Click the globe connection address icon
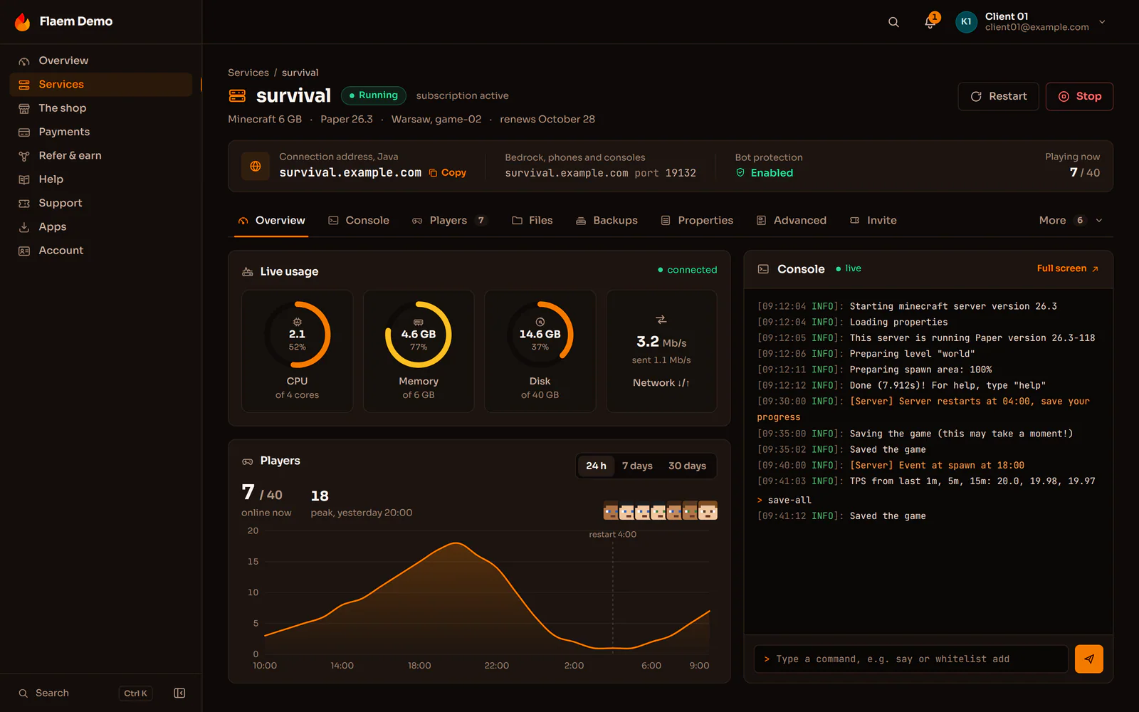Image resolution: width=1139 pixels, height=712 pixels. coord(256,166)
